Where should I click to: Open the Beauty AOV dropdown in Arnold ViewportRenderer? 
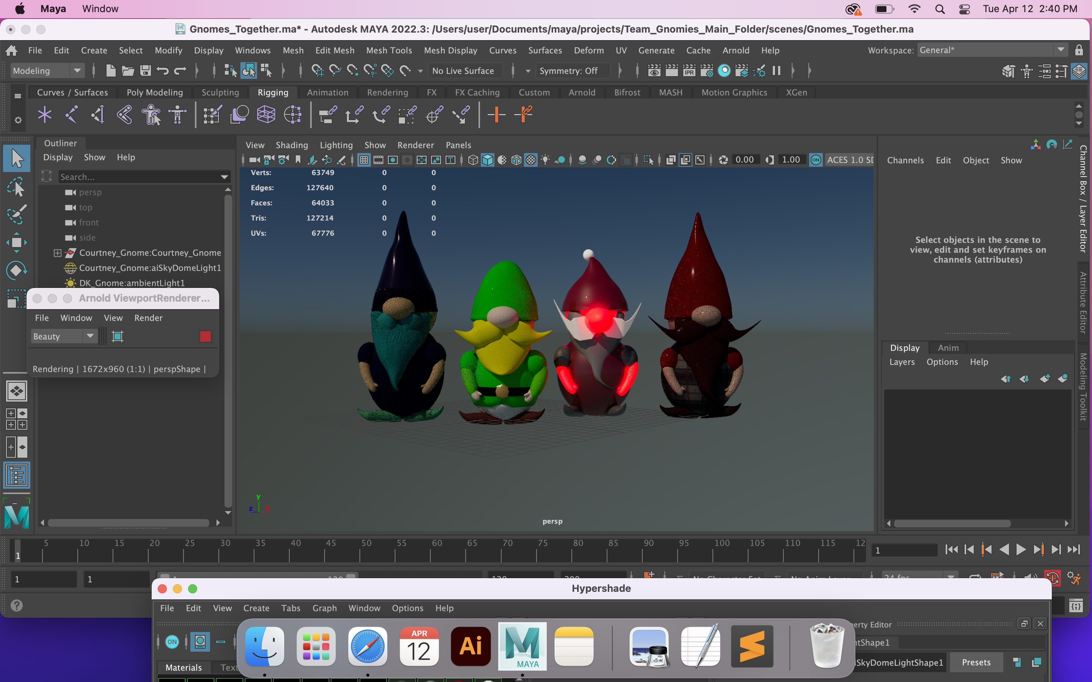[x=90, y=336]
